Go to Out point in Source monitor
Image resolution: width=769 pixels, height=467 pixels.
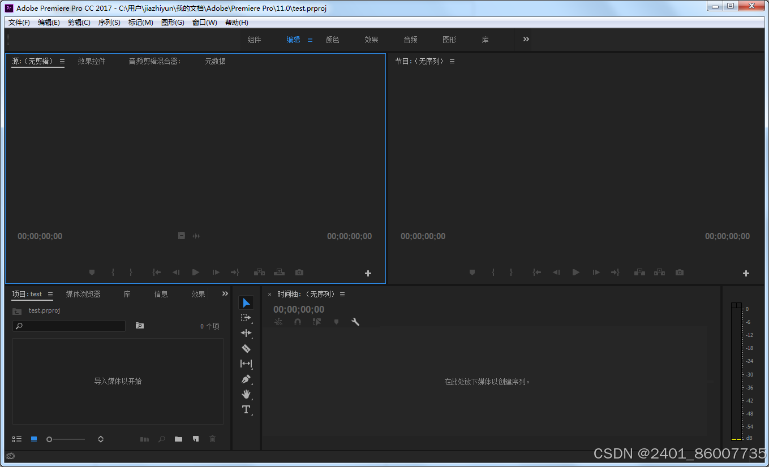click(x=235, y=273)
